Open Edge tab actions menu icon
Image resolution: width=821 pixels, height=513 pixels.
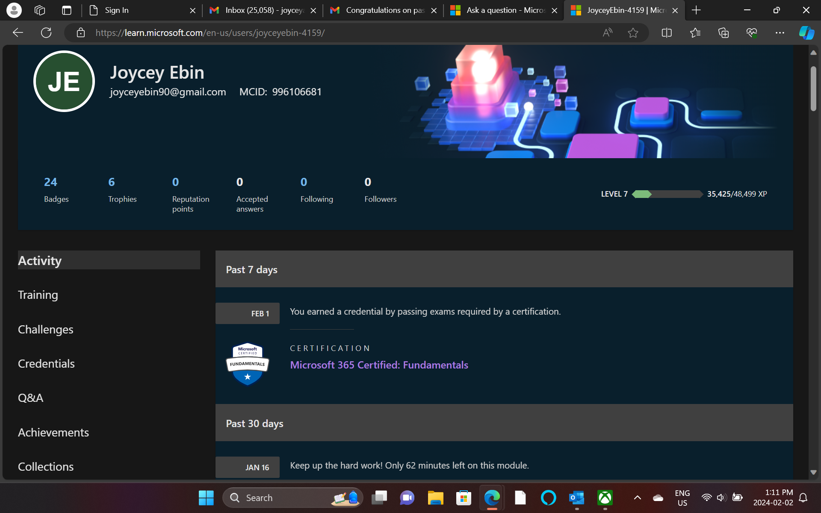coord(67,10)
